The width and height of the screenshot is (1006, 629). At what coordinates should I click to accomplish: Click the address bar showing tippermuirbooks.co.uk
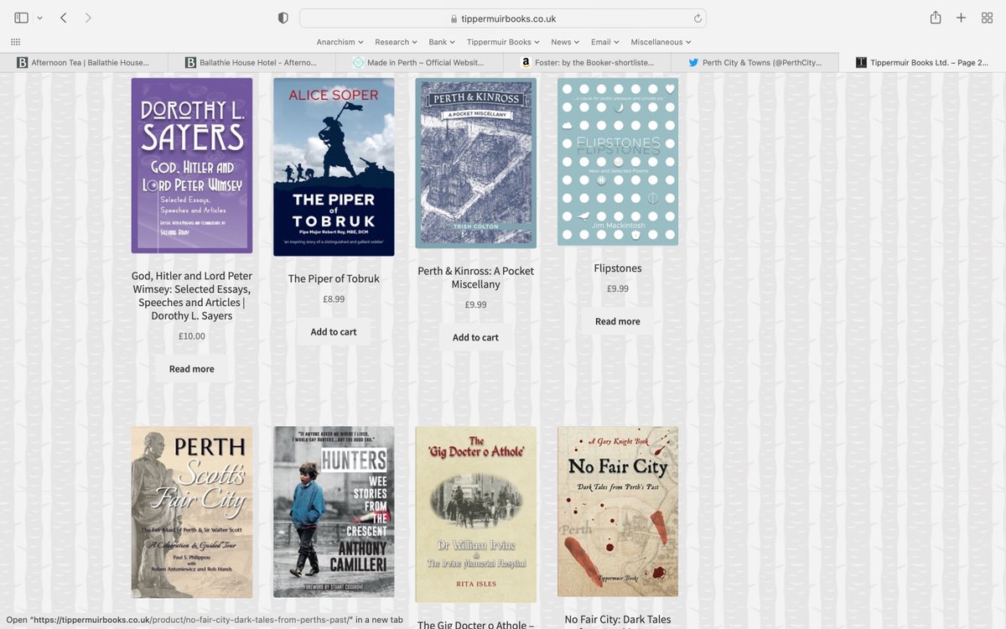(503, 18)
